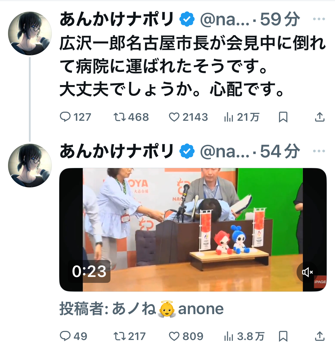Share the first tweet via the upload icon
This screenshot has width=335, height=351.
(320, 117)
